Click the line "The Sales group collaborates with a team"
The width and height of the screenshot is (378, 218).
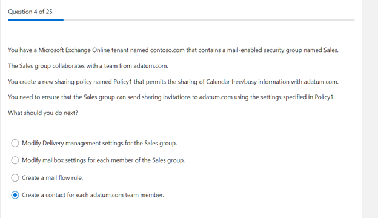coord(88,66)
